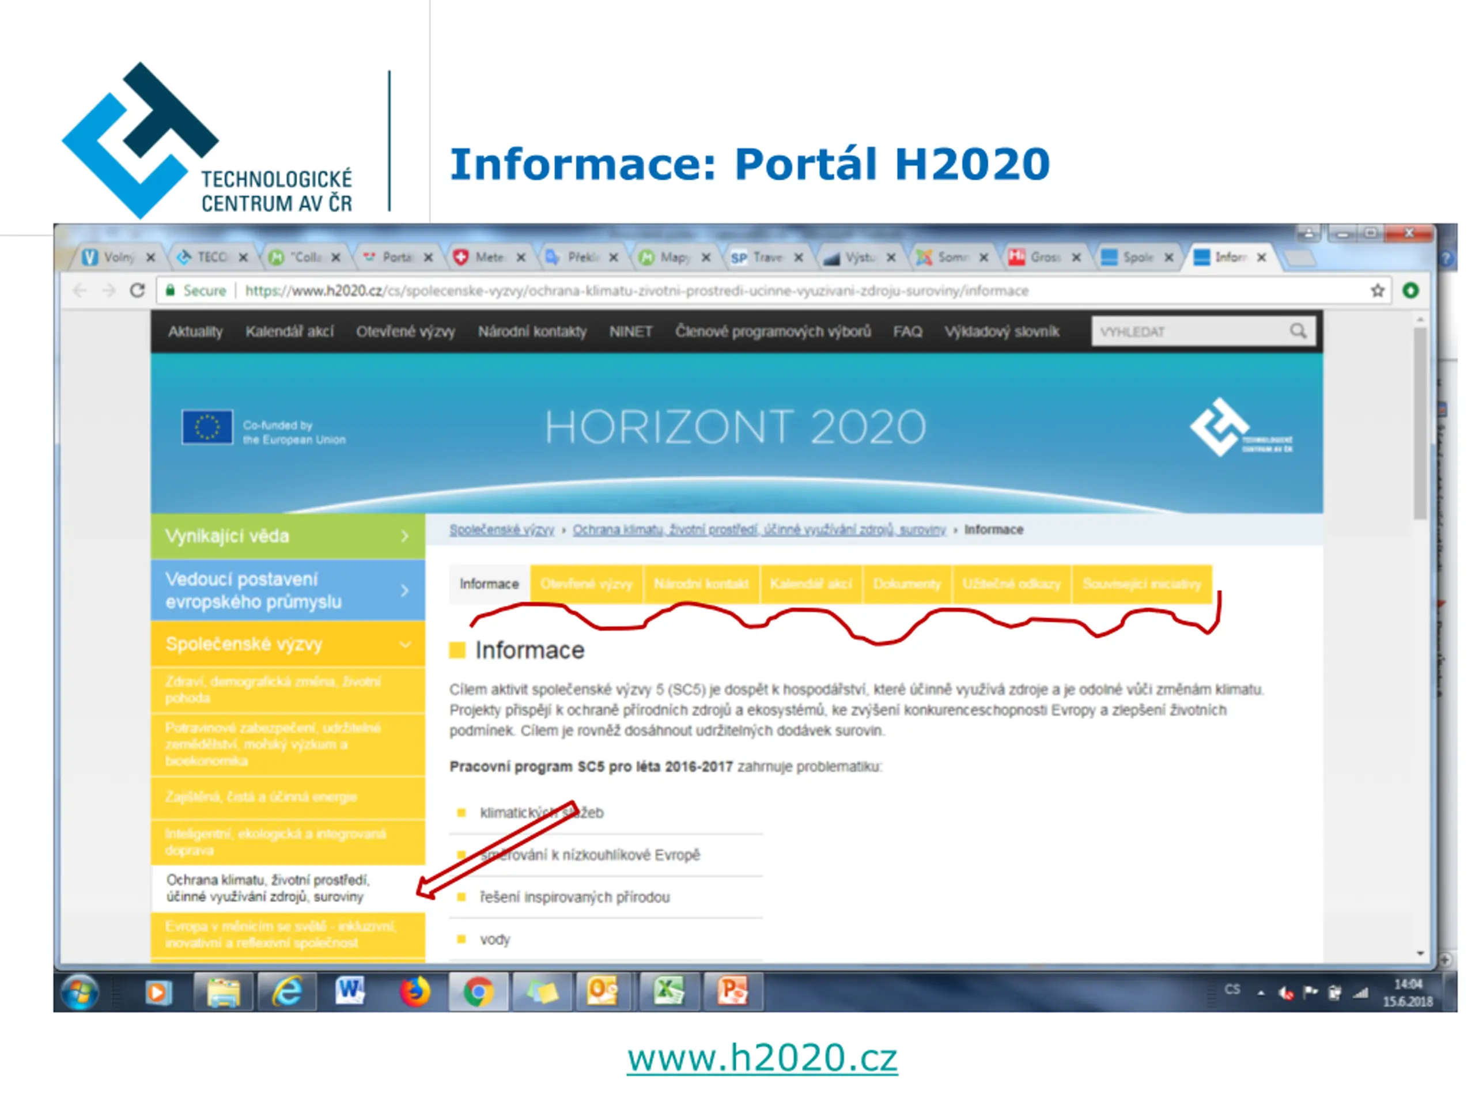This screenshot has width=1475, height=1106.
Task: Select the Užitečné odkazy content tab
Action: coord(1012,584)
